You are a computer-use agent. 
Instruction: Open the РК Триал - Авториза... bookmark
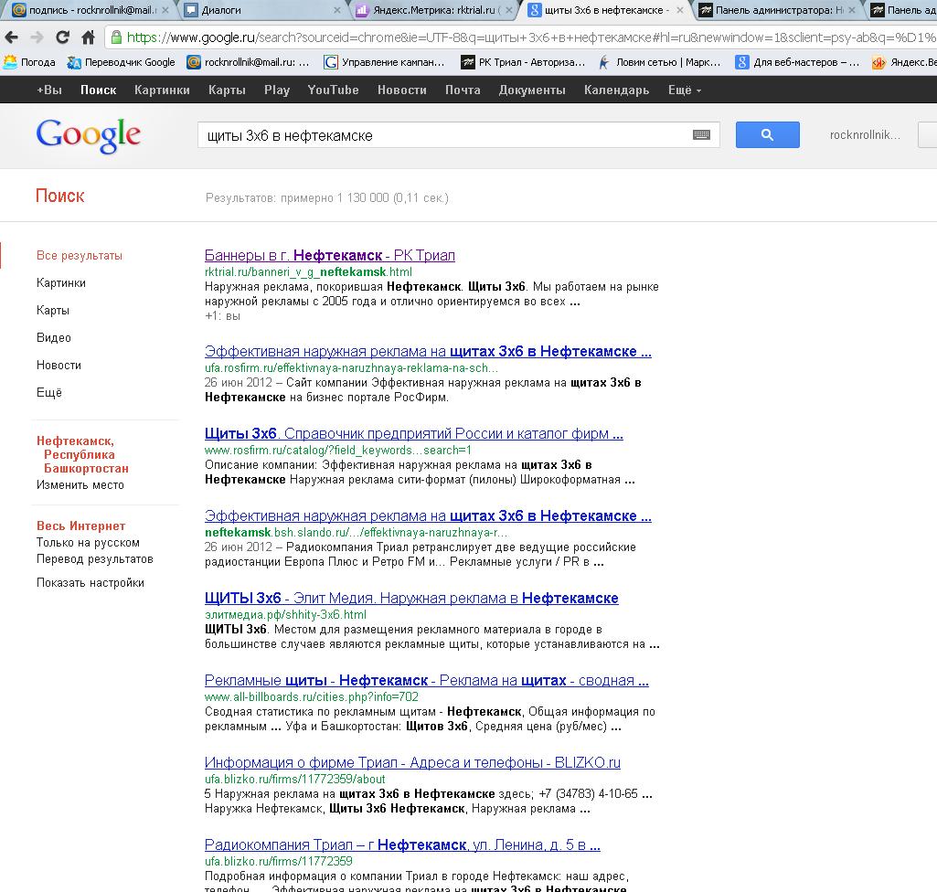click(x=524, y=62)
